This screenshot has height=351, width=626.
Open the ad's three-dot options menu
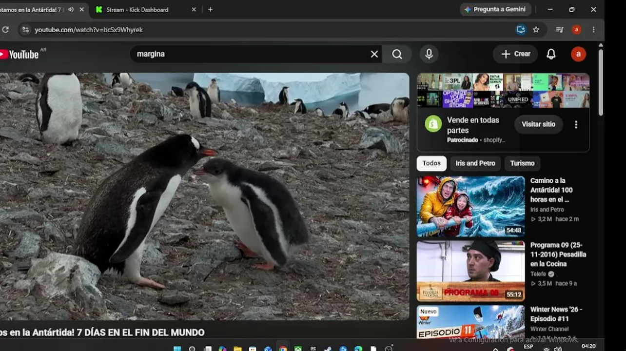point(576,125)
